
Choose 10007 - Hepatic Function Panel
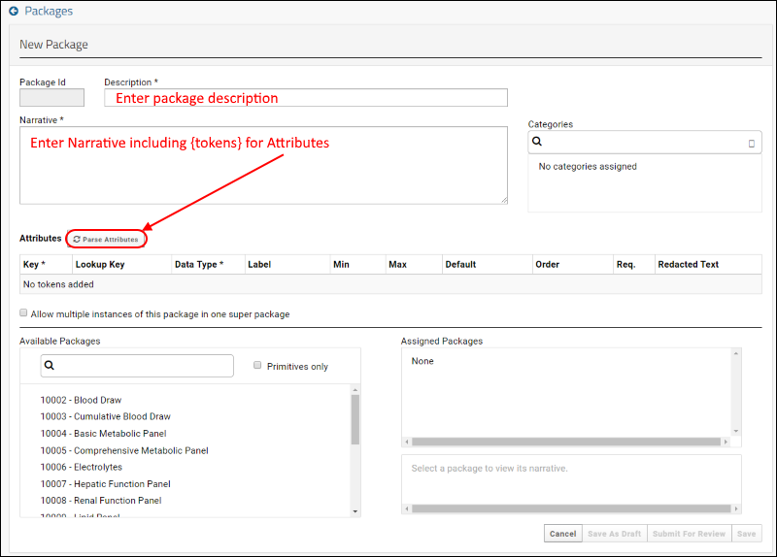pos(105,484)
